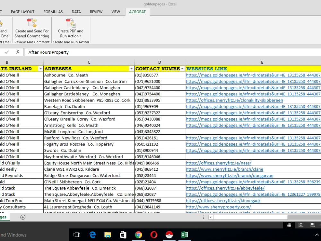321x241 pixels.
Task: Open goldenpages link in Ashbourne row
Action: coord(253,75)
